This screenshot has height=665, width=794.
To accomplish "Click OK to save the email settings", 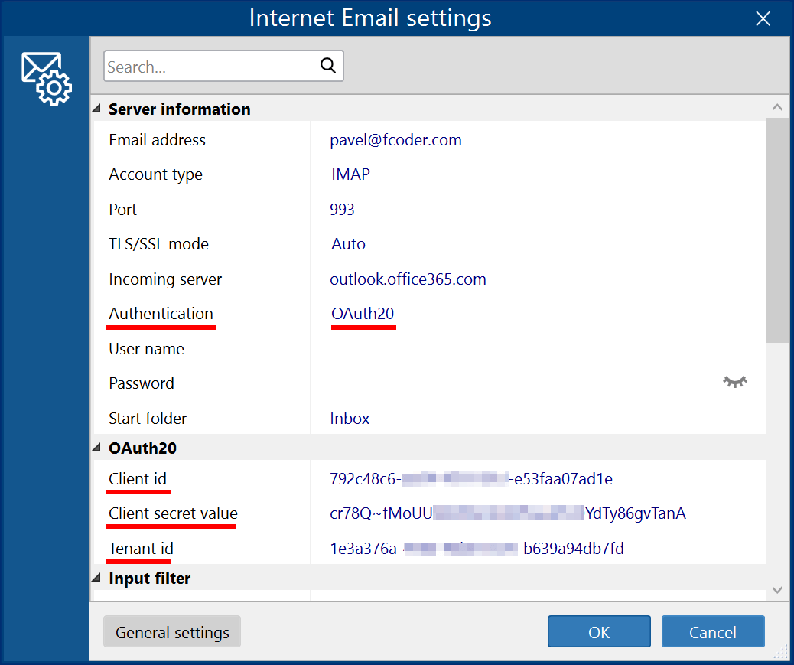I will click(x=599, y=631).
